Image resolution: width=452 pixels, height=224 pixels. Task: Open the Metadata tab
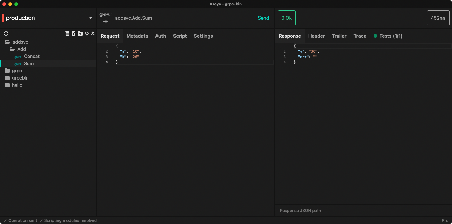[137, 36]
